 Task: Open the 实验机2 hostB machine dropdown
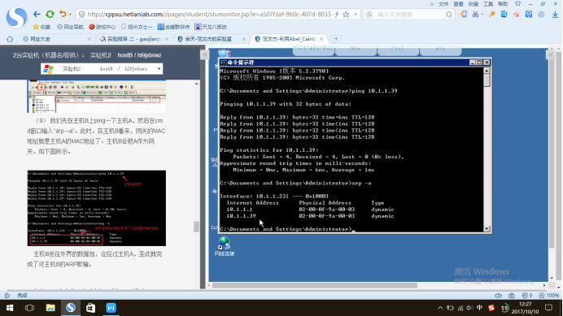pos(102,69)
